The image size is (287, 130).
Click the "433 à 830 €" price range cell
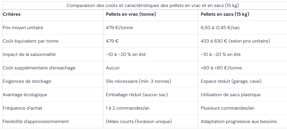235,41
